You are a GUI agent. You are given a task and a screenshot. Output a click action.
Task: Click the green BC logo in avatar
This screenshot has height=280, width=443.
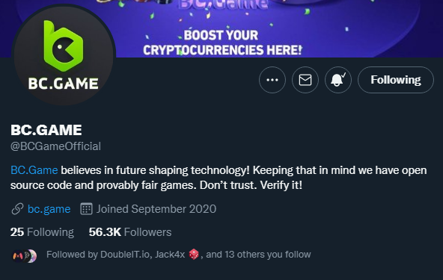click(64, 46)
